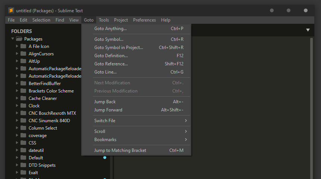Click the Packages open folder icon
321x179 pixels.
pos(19,39)
